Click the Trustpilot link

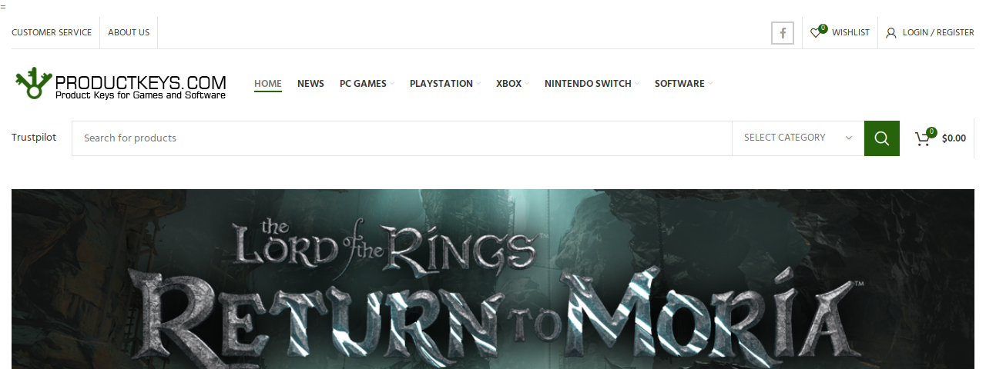[34, 138]
